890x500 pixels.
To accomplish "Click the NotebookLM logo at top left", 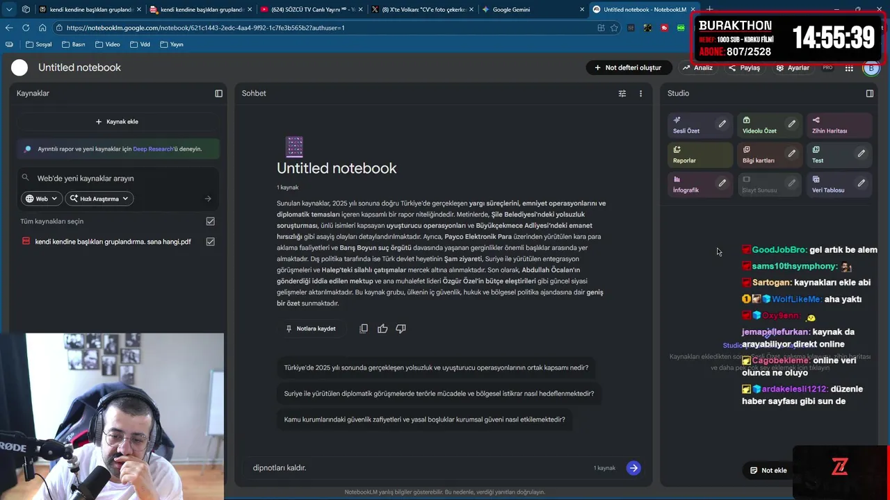I will pyautogui.click(x=19, y=67).
